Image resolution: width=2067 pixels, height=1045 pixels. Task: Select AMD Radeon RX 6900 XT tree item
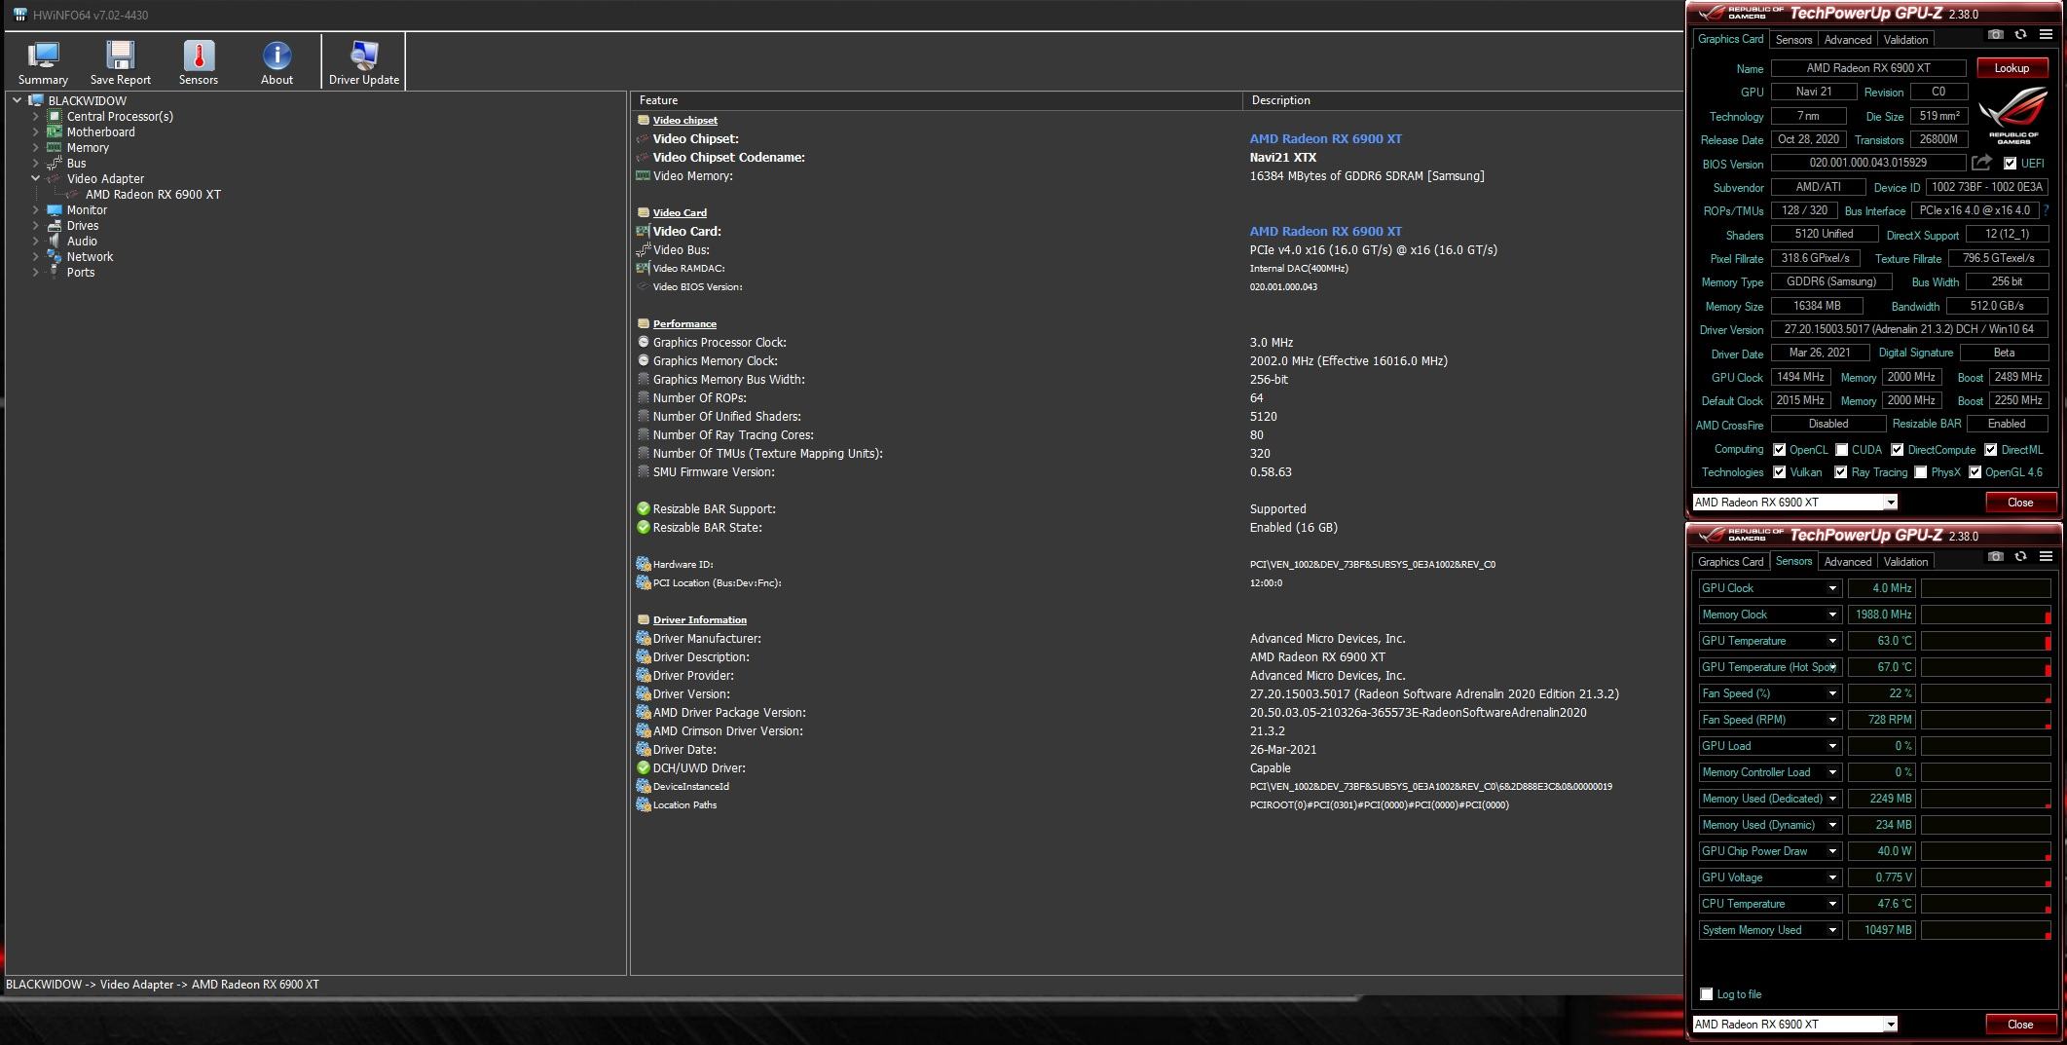coord(153,194)
